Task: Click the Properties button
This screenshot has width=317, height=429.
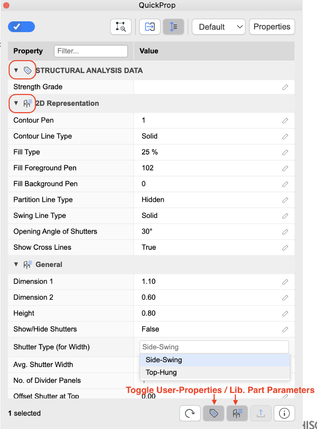Action: point(272,27)
